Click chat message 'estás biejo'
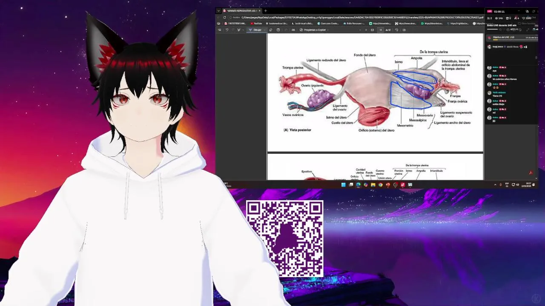 click(x=498, y=104)
